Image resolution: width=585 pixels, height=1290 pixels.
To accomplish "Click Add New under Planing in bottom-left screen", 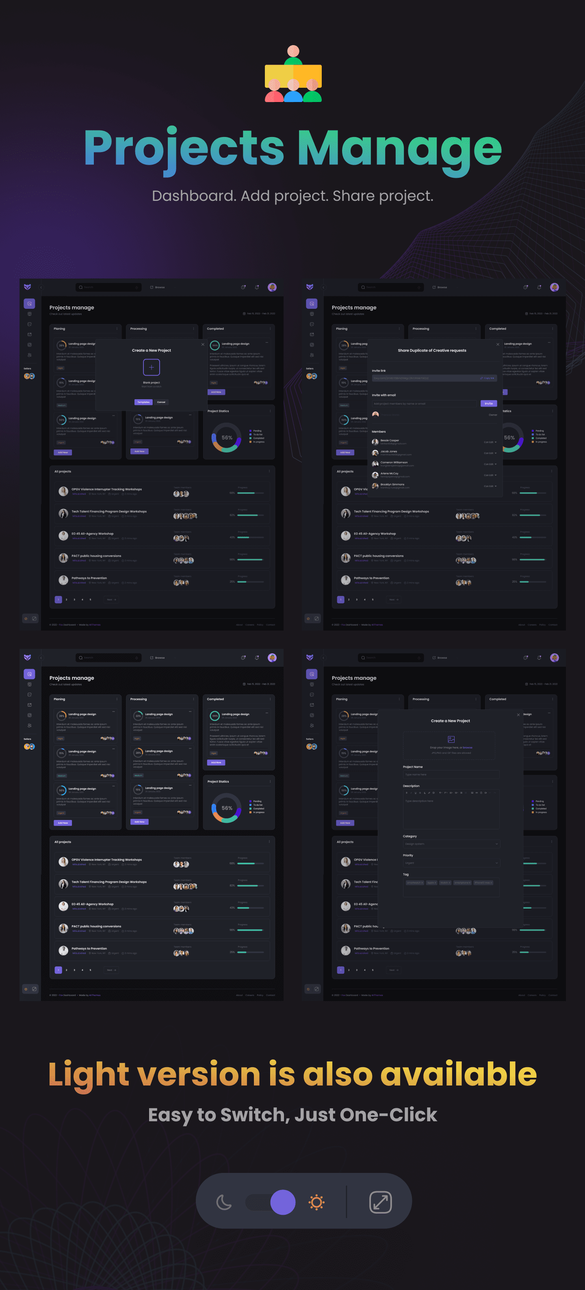I will pyautogui.click(x=63, y=823).
